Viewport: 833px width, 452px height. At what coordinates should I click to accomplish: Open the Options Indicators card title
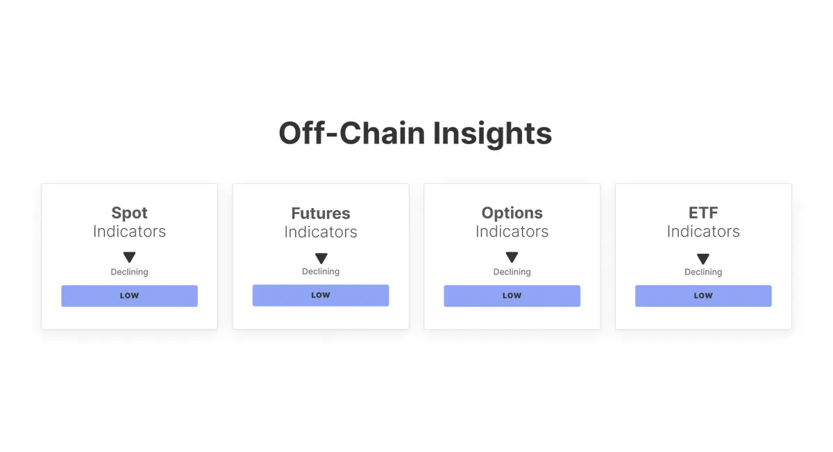[512, 213]
